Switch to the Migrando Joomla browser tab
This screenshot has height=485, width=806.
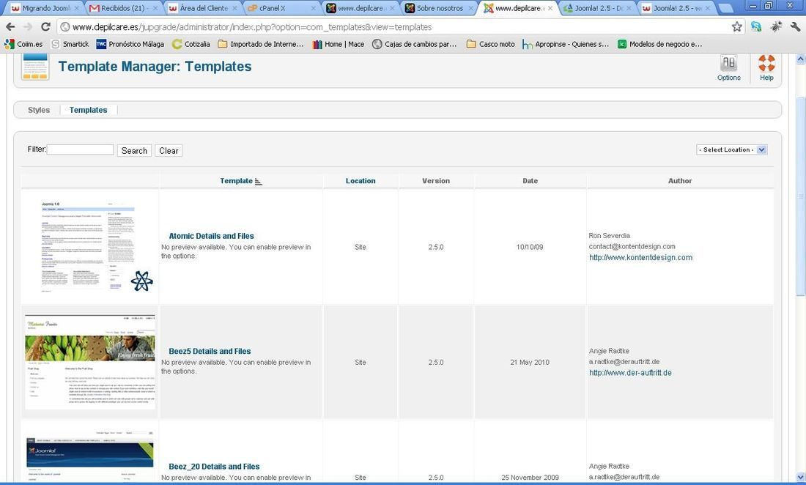(44, 8)
